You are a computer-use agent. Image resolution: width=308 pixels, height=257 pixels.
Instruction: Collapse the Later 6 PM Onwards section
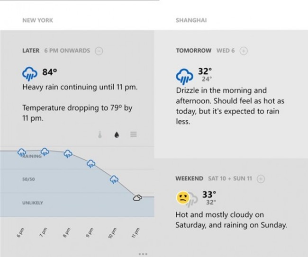99,51
